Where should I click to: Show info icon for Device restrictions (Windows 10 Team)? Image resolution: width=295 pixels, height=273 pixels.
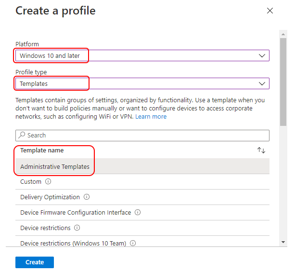coord(133,243)
